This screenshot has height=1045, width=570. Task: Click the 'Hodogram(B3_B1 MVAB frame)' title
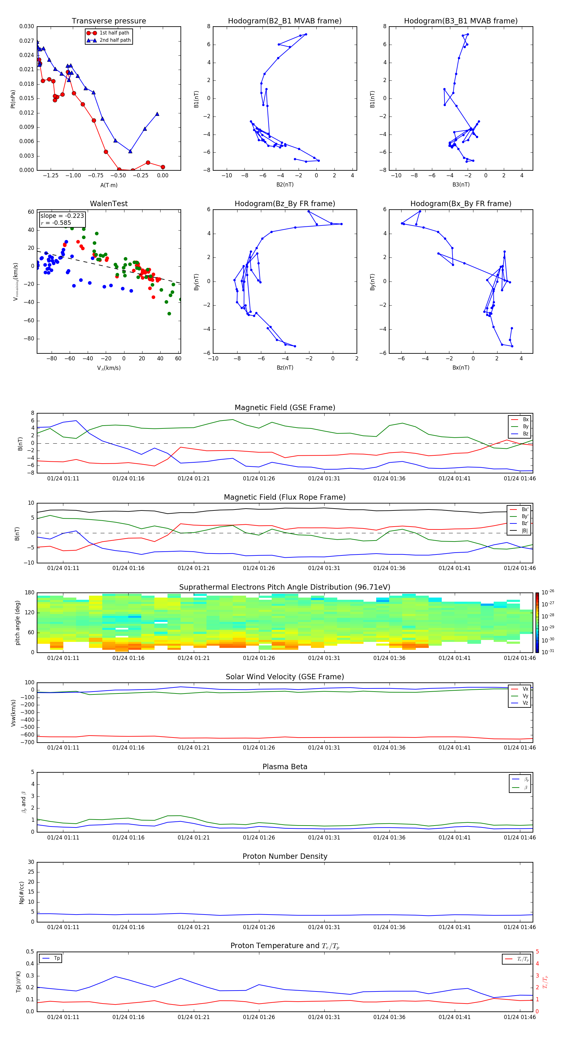[461, 21]
